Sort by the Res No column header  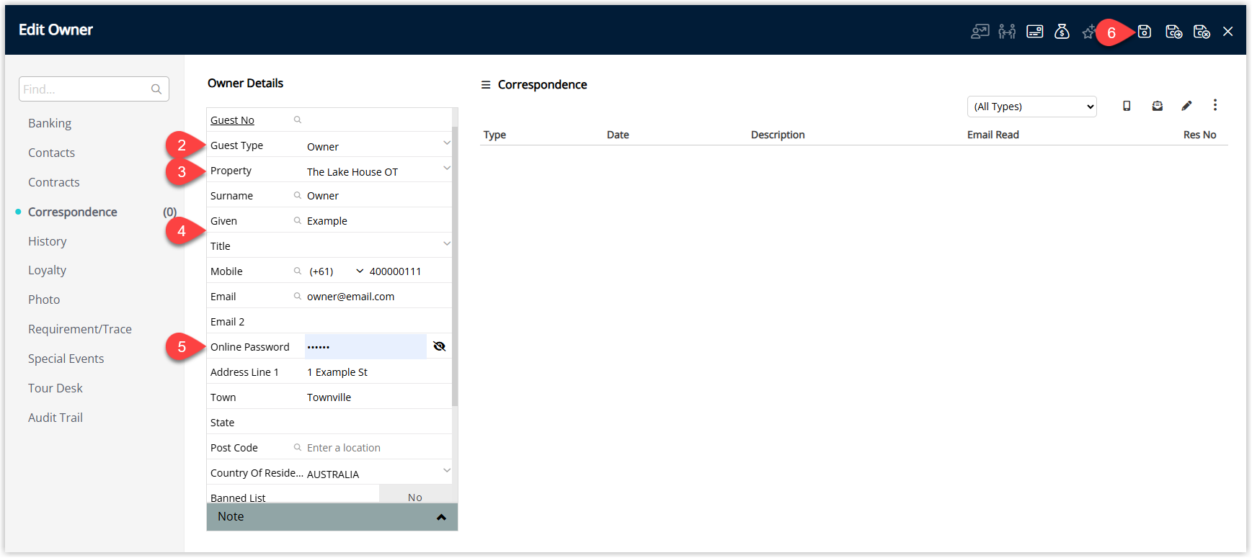coord(1199,135)
